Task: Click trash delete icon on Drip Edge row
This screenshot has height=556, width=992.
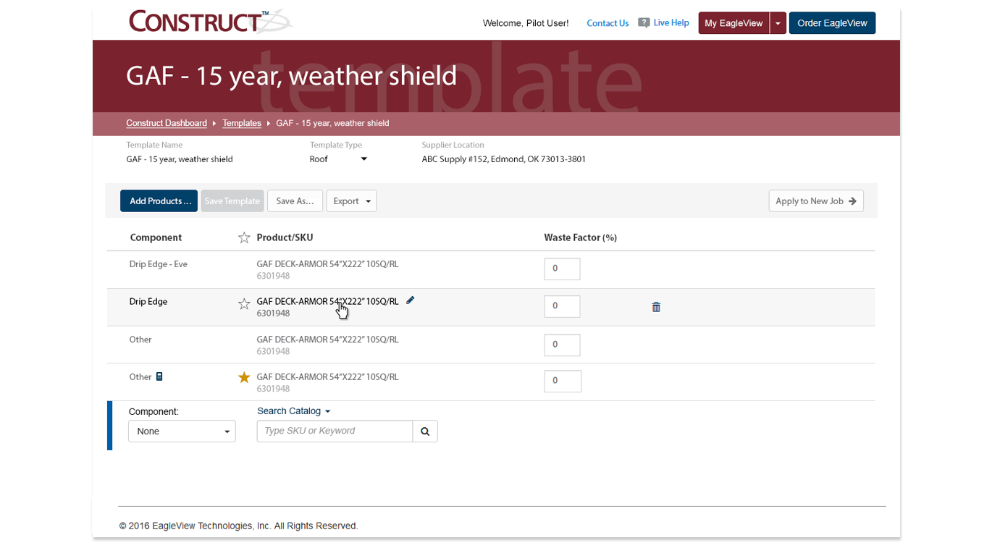Action: (656, 307)
